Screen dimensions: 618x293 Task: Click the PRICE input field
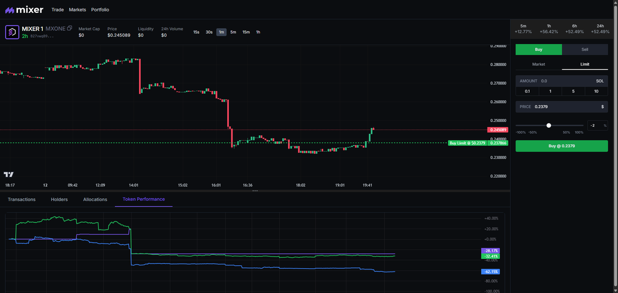pyautogui.click(x=562, y=107)
